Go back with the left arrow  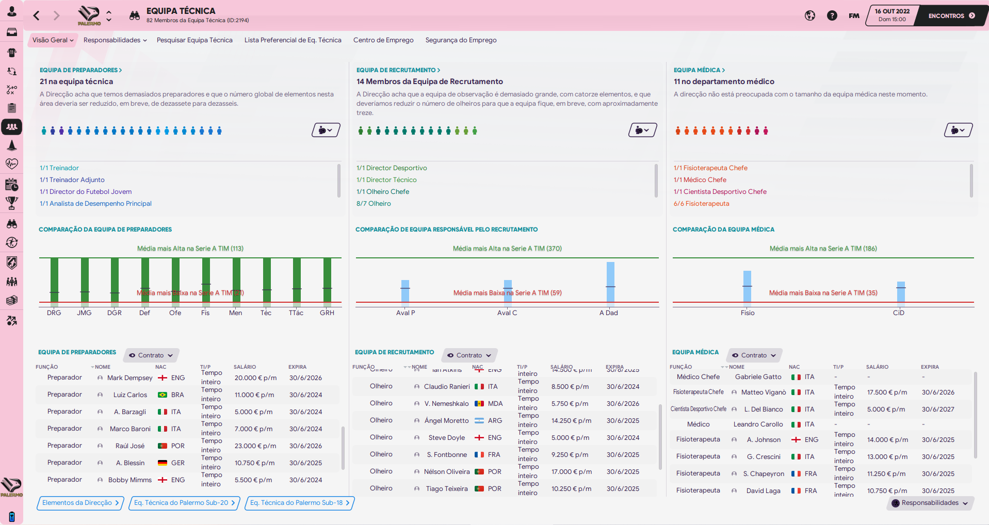pyautogui.click(x=36, y=15)
